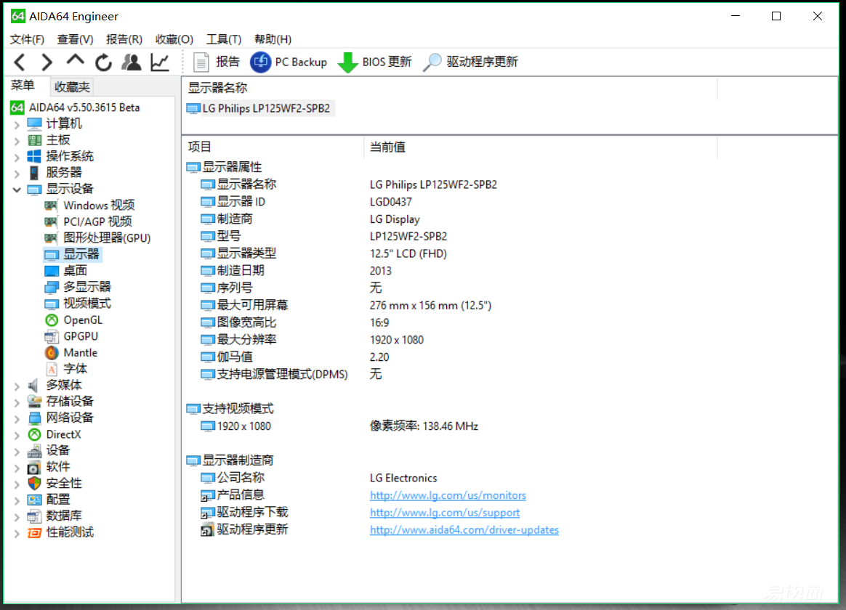Click the 软件 software icon
The height and width of the screenshot is (610, 846).
pos(34,467)
